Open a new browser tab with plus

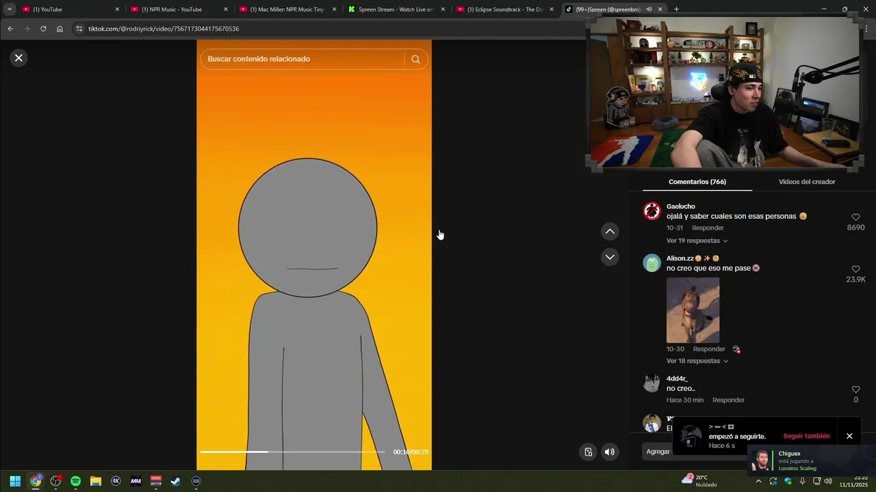pyautogui.click(x=676, y=10)
